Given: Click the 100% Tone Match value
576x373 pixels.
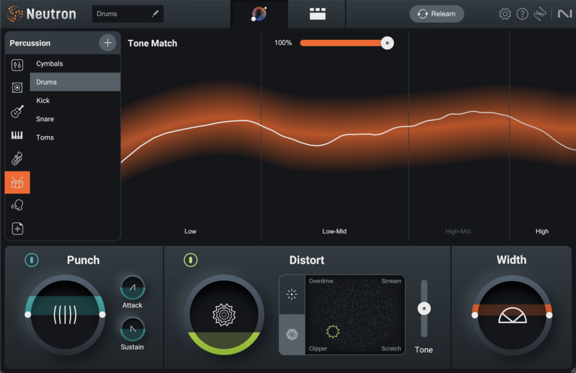Looking at the screenshot, I should (x=283, y=43).
